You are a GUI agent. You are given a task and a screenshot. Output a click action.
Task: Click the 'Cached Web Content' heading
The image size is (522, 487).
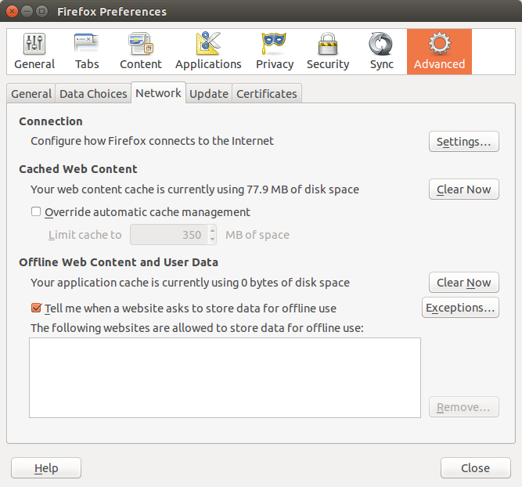tap(78, 169)
